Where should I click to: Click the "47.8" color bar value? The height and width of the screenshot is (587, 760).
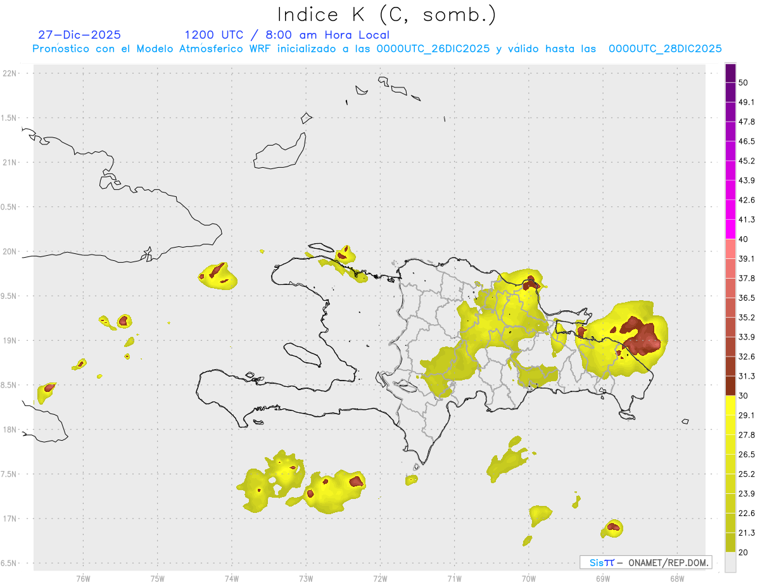(x=747, y=122)
